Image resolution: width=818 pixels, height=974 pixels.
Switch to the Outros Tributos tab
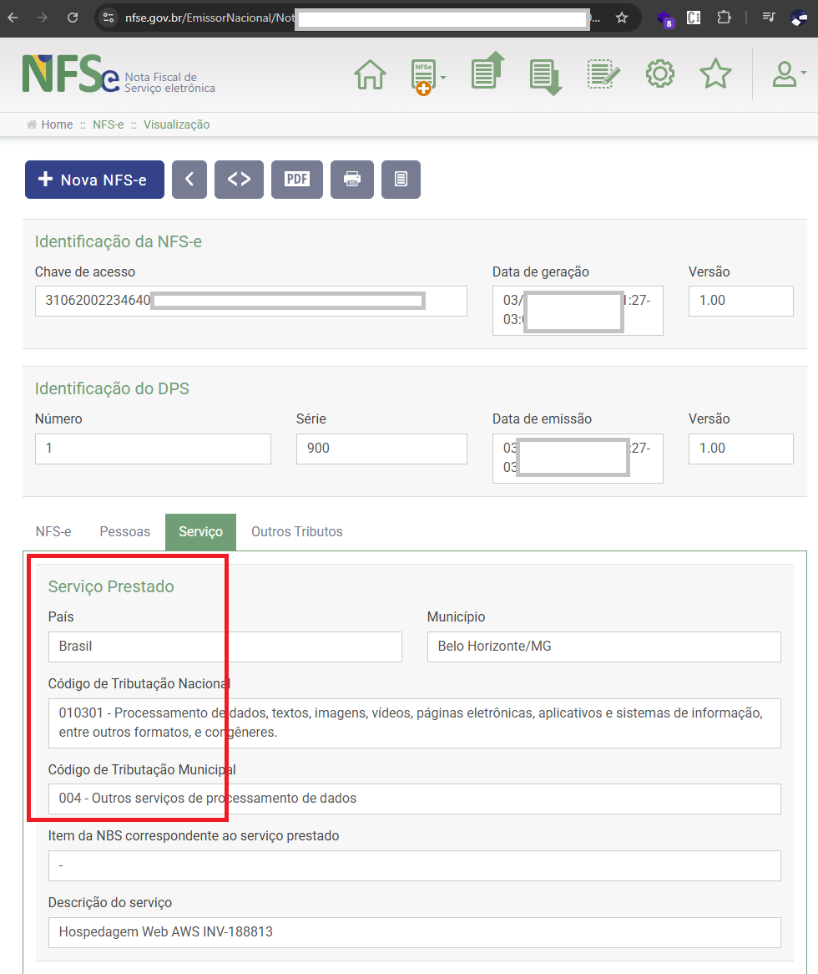pyautogui.click(x=296, y=532)
